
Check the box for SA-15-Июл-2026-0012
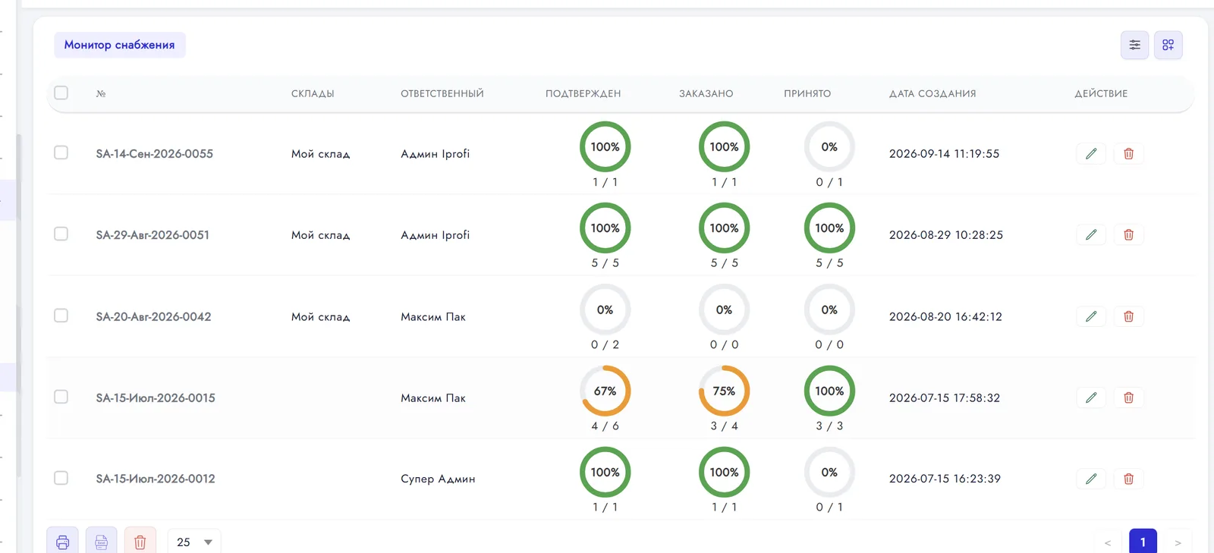[x=61, y=478]
